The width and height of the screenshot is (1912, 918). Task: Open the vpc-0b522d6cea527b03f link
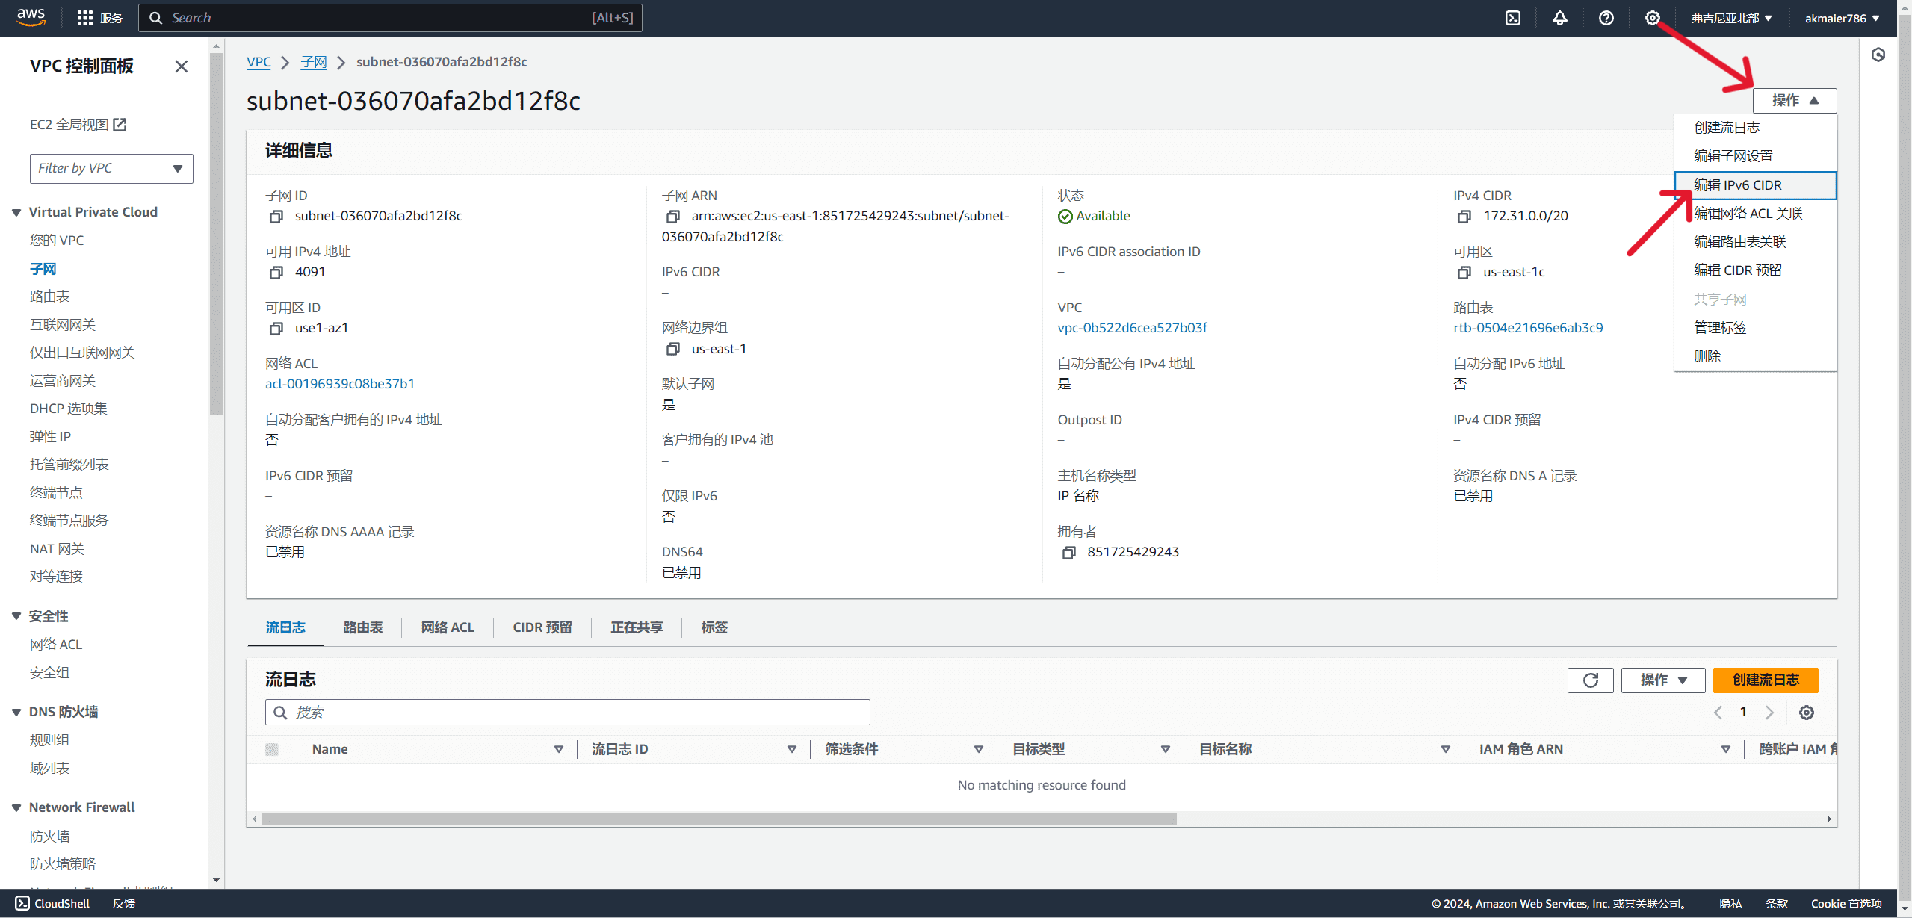1132,328
